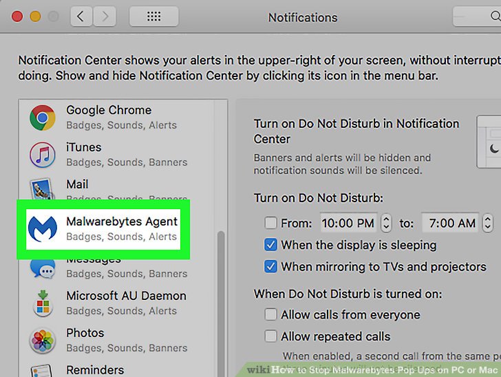
Task: Adjust the 7:00 AM time stepper
Action: click(487, 223)
